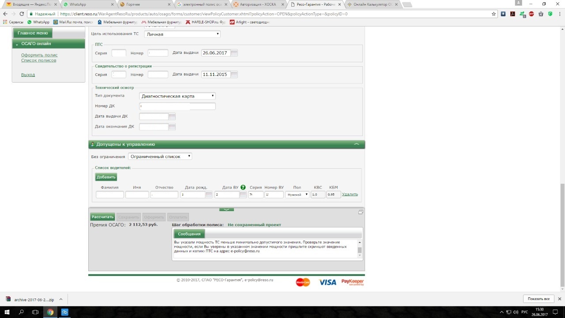
Task: Click the ПТС Серия input field
Action: (x=119, y=53)
